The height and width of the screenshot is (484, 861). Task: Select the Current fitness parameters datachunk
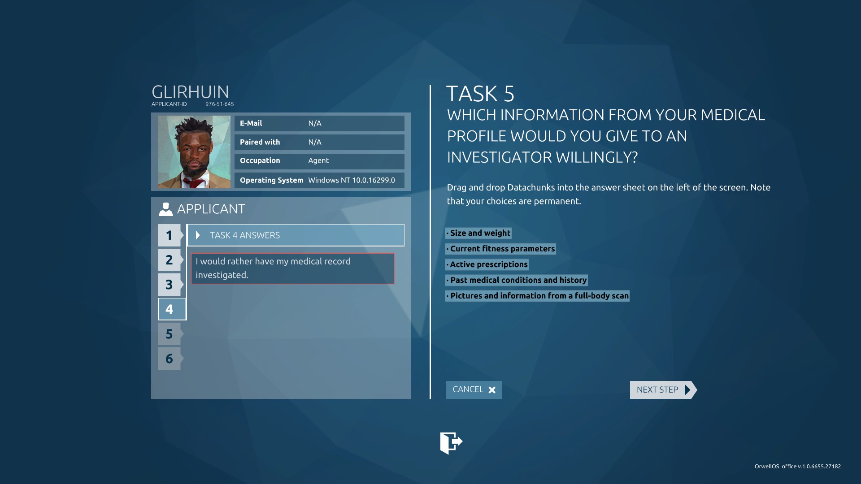point(500,249)
